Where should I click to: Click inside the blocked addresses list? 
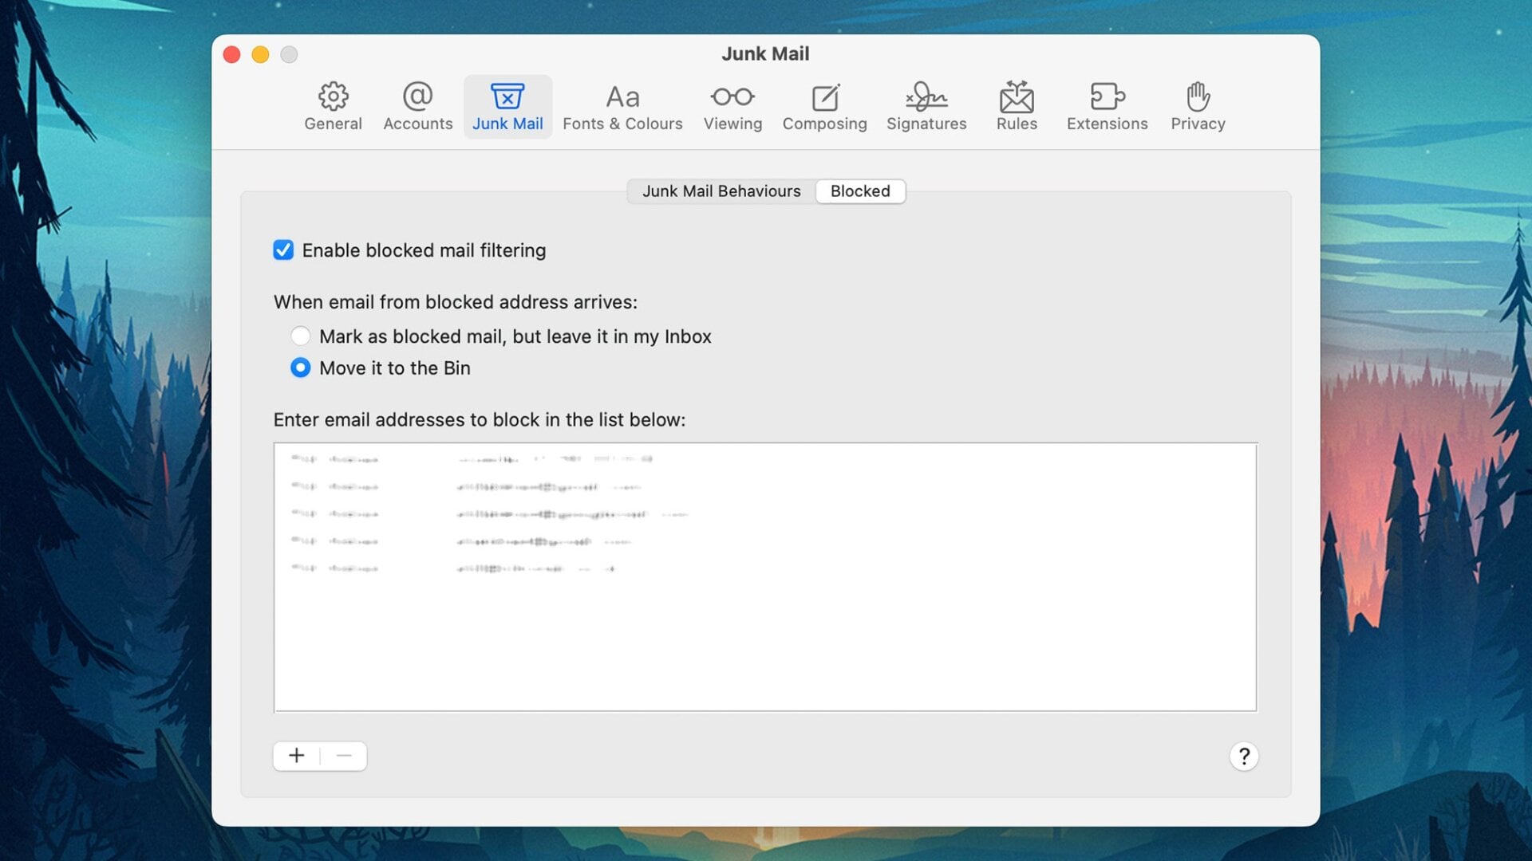pyautogui.click(x=765, y=638)
